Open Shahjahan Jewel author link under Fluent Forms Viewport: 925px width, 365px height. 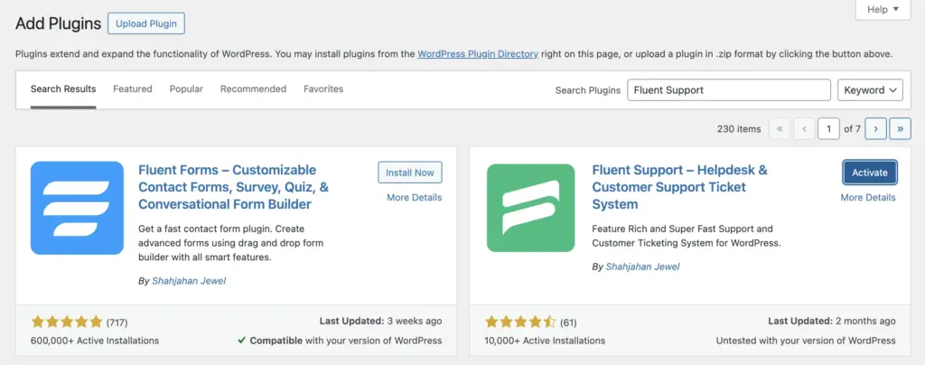click(x=189, y=281)
